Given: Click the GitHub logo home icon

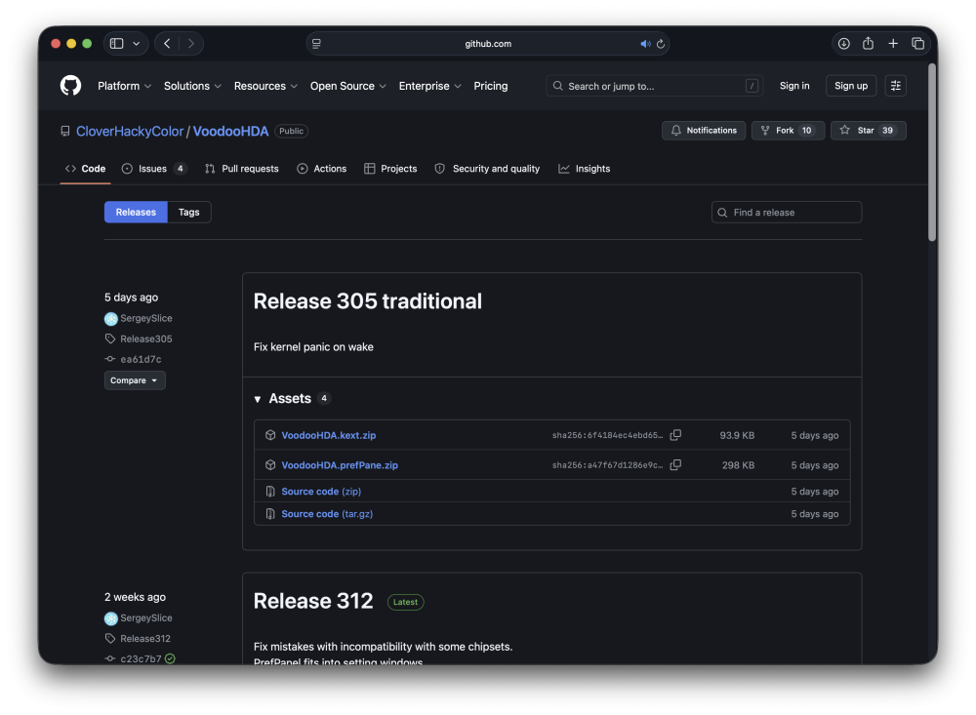Looking at the screenshot, I should pyautogui.click(x=70, y=85).
